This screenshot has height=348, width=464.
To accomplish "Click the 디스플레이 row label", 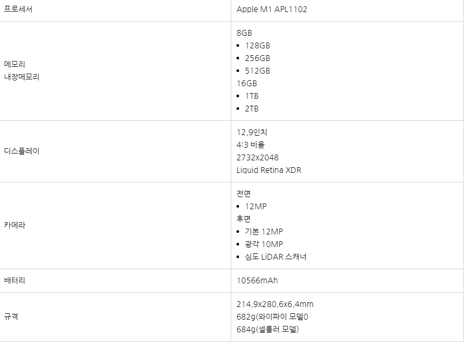I will (x=22, y=151).
